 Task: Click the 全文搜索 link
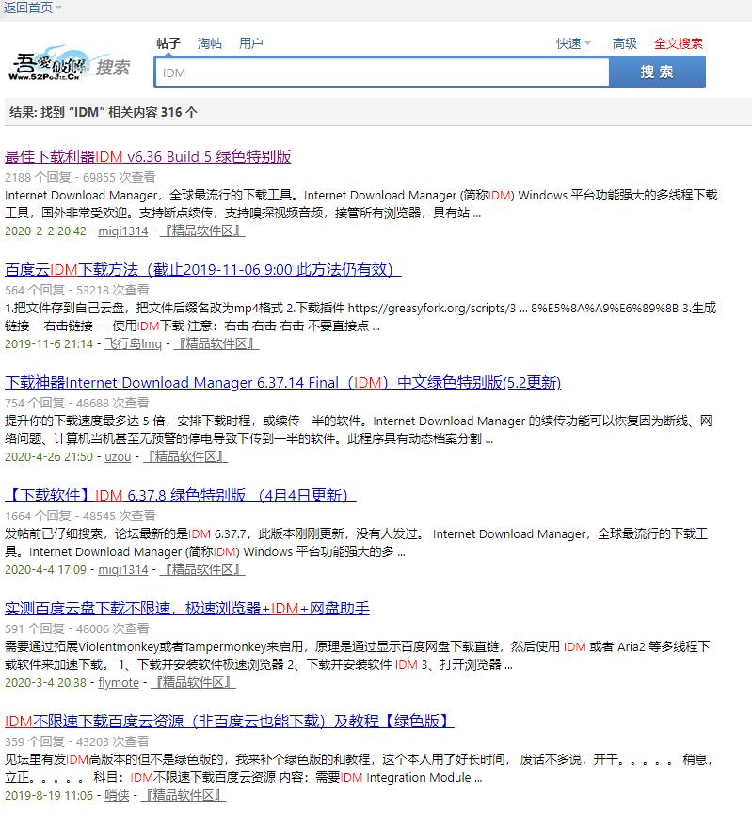click(679, 43)
